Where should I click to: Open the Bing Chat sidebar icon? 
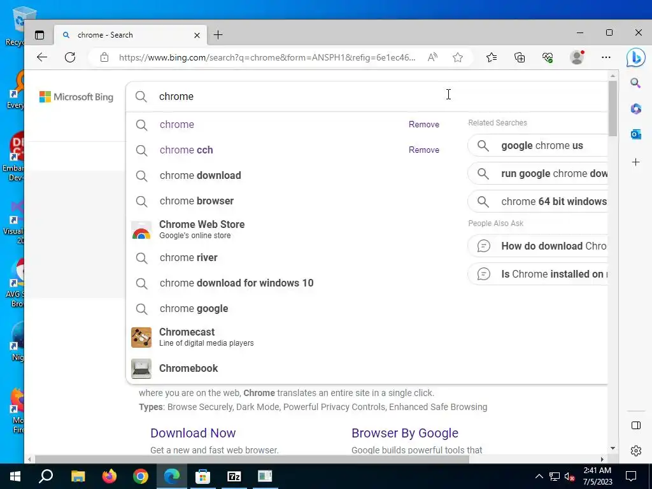coord(635,58)
